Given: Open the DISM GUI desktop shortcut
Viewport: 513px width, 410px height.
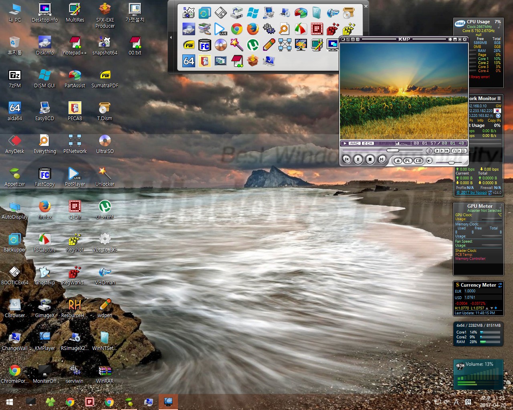Looking at the screenshot, I should (x=44, y=78).
